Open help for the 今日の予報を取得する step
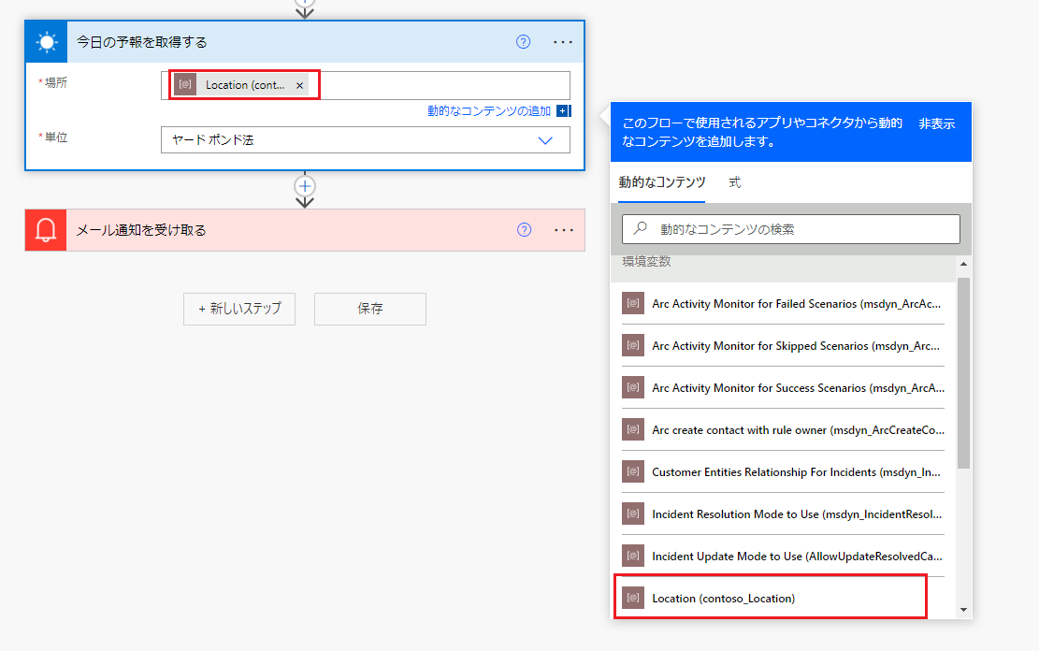 pos(523,41)
